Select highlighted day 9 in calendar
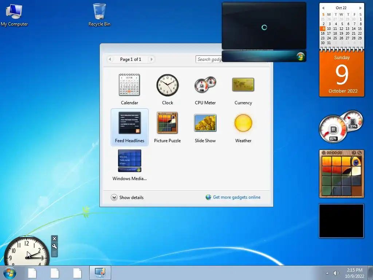 pyautogui.click(x=323, y=28)
